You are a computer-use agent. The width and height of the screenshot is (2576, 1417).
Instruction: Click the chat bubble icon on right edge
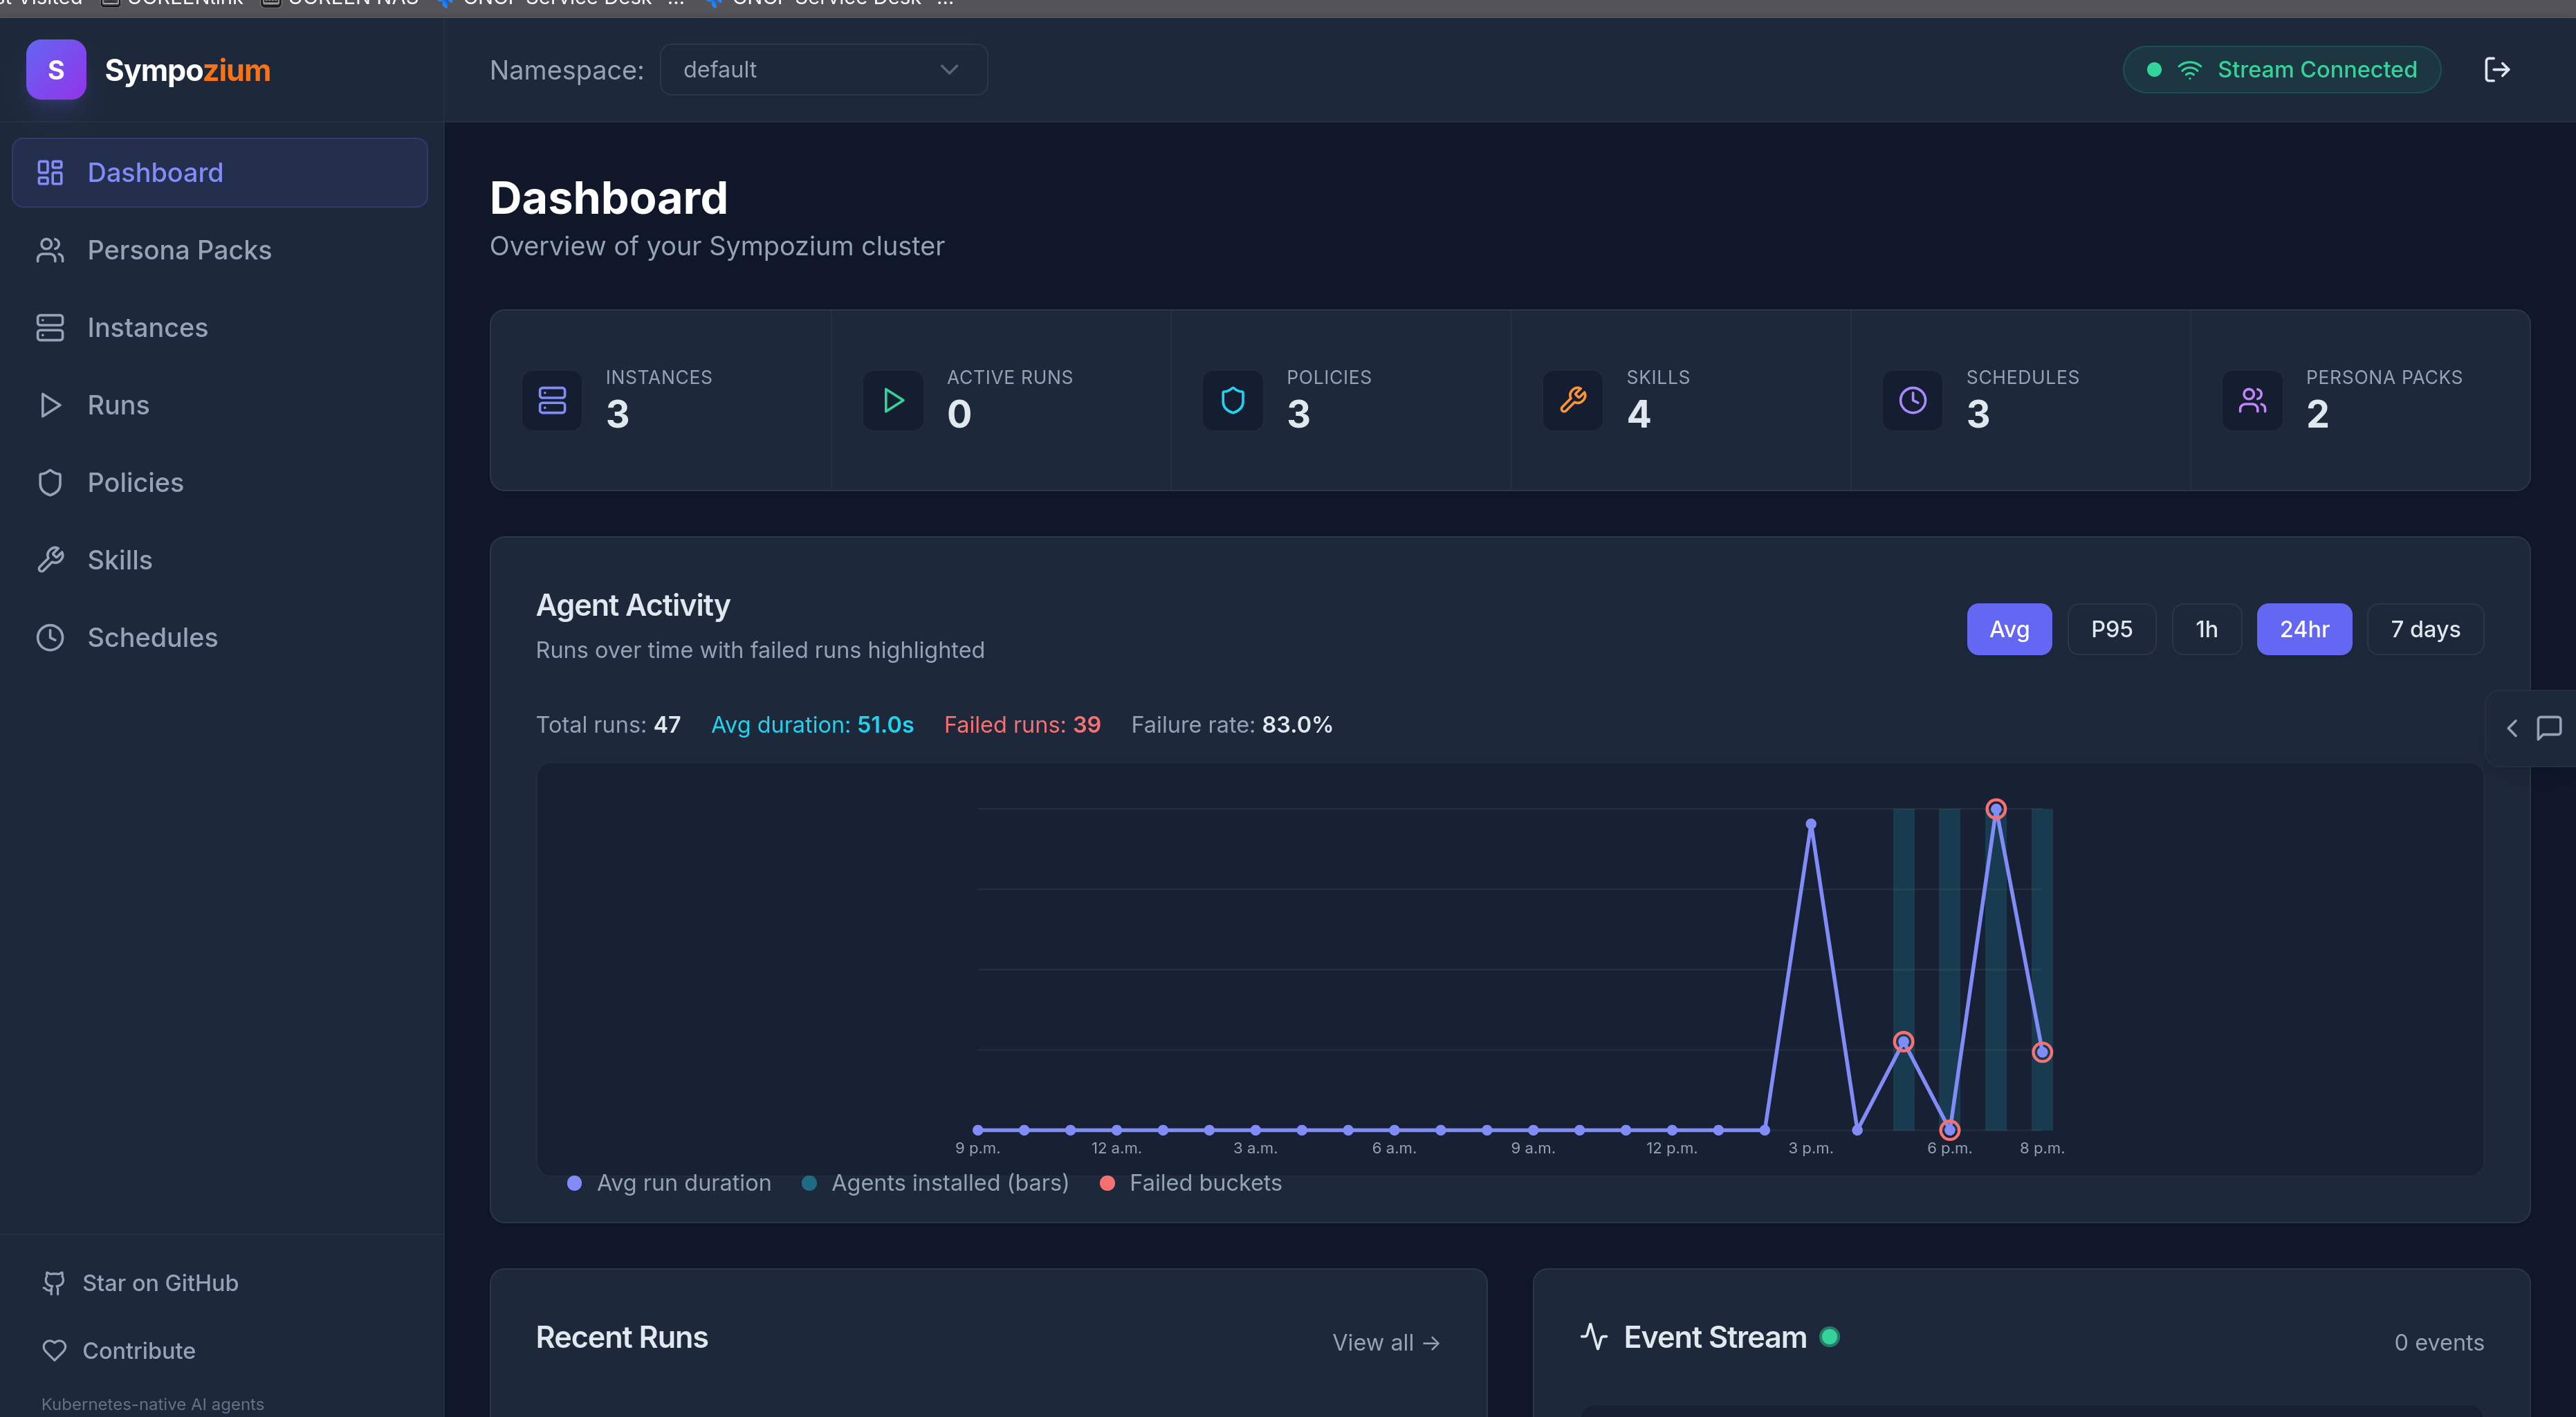[x=2549, y=728]
